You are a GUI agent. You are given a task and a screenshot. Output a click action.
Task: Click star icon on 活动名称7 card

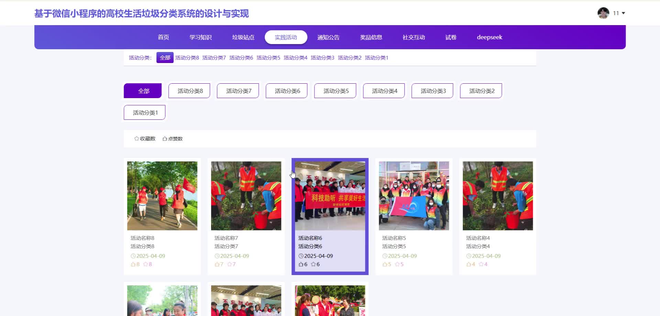(229, 264)
